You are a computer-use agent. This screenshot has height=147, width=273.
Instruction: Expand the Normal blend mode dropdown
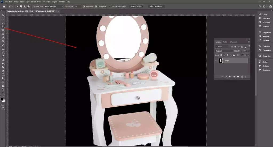pos(224,51)
